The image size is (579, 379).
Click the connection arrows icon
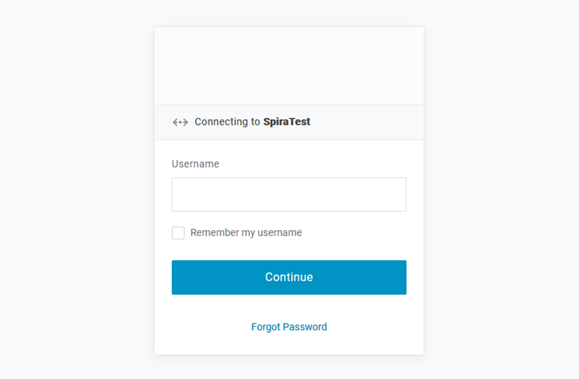[180, 122]
